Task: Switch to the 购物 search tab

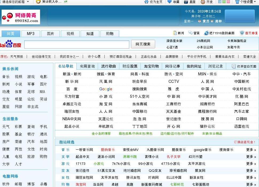Action: (x=110, y=34)
